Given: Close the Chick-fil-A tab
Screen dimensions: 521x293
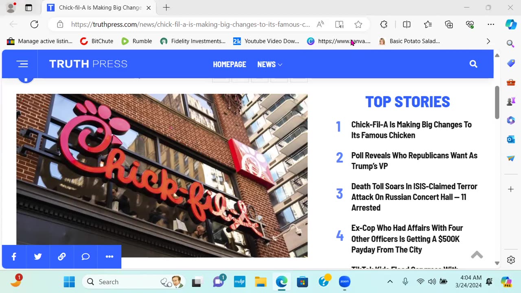Looking at the screenshot, I should pos(149,8).
